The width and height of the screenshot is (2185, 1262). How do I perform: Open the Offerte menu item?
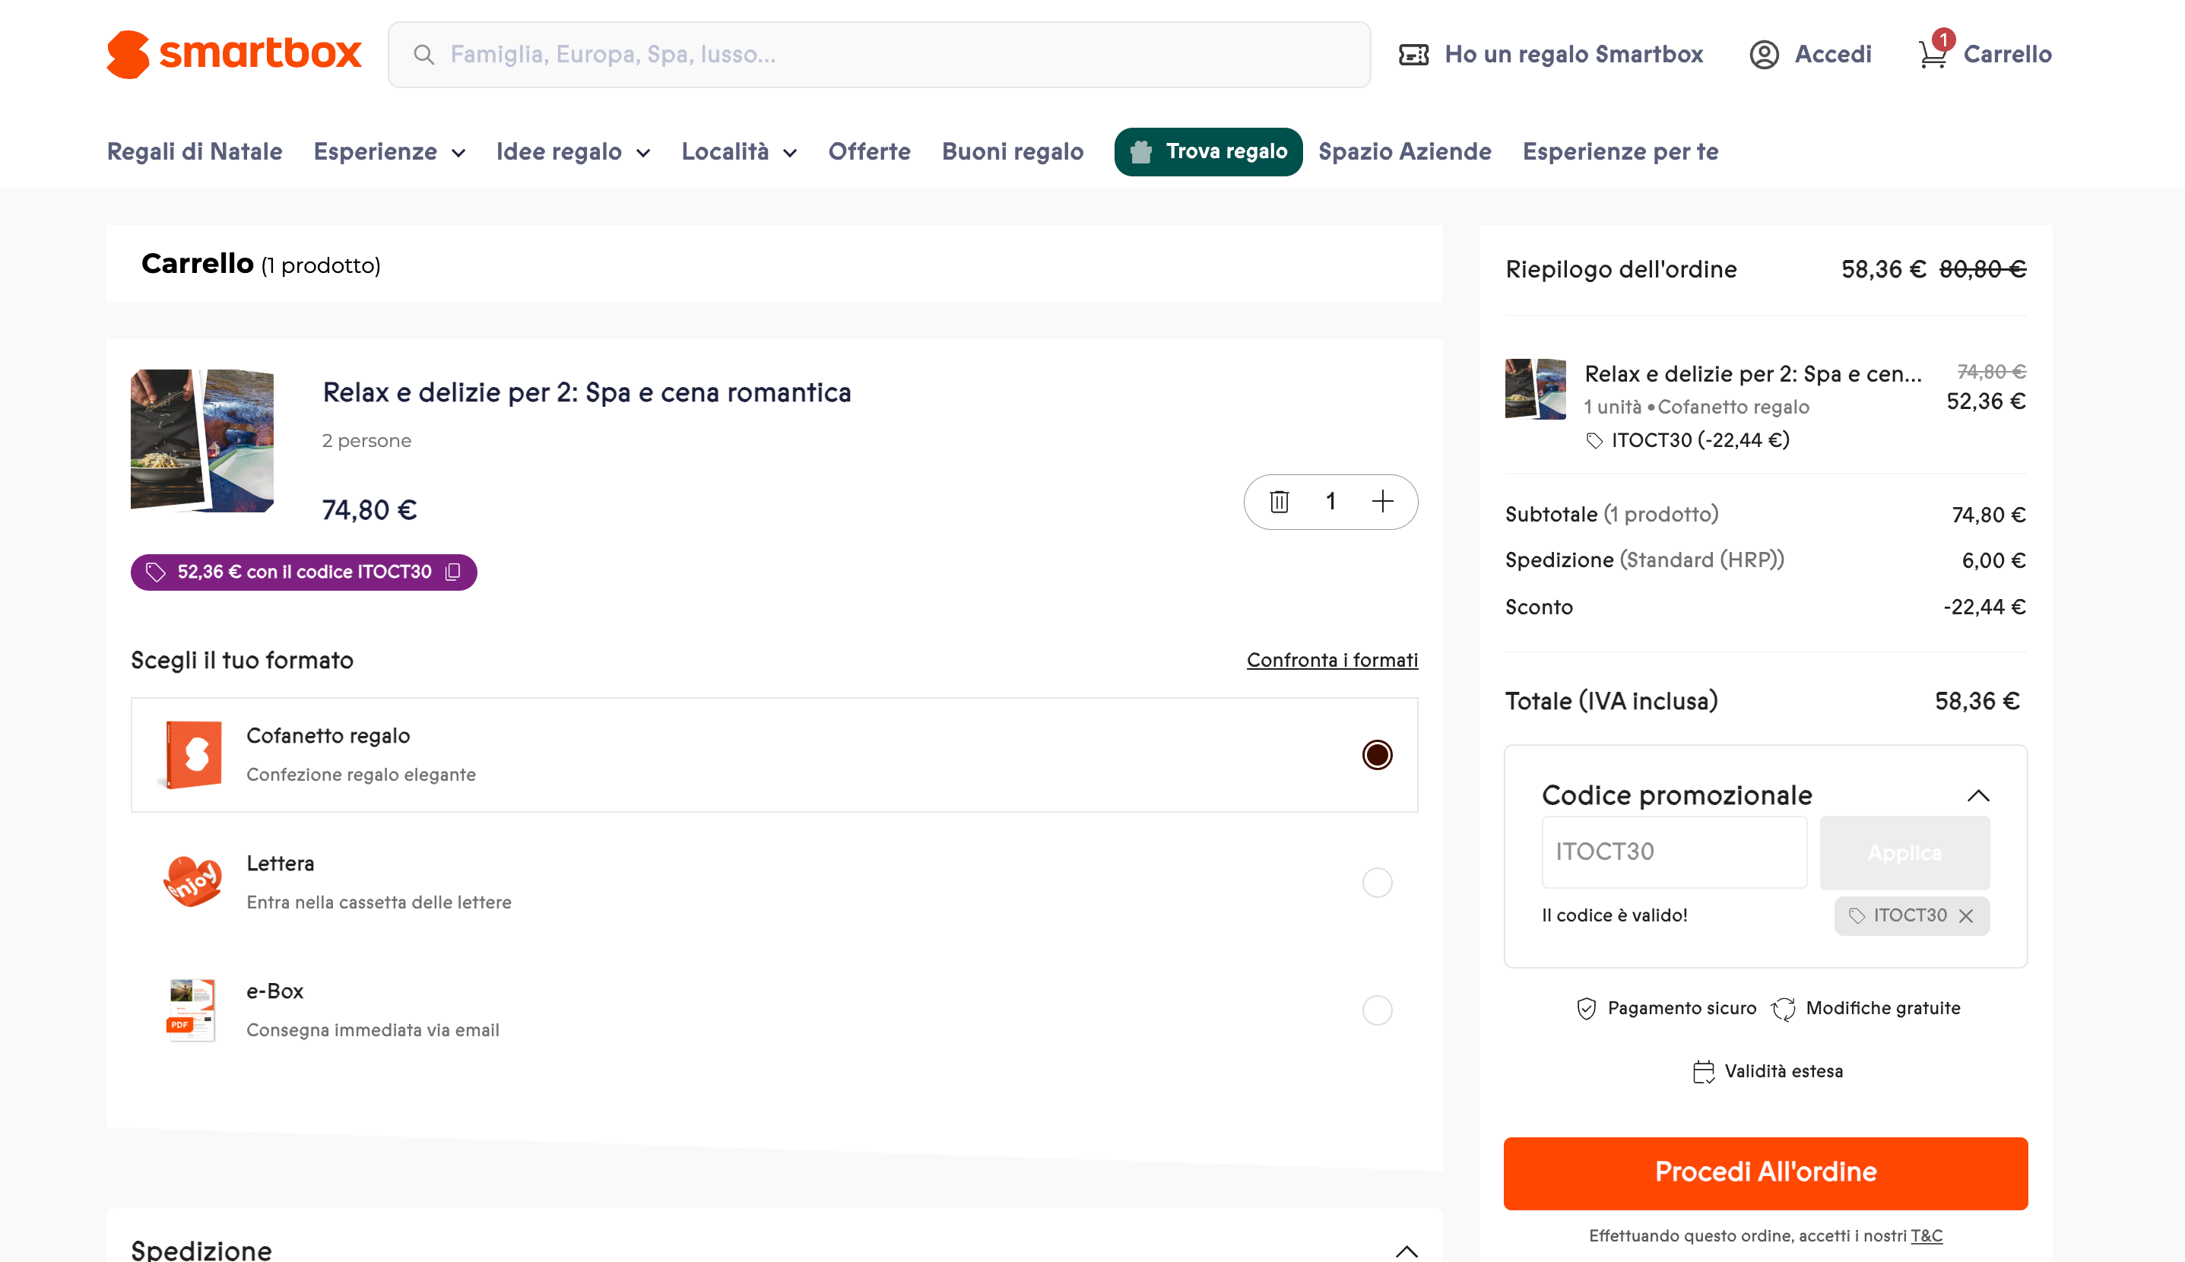pos(869,152)
